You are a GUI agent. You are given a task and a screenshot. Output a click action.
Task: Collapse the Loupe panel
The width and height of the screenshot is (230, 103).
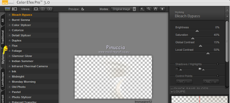click(172, 92)
